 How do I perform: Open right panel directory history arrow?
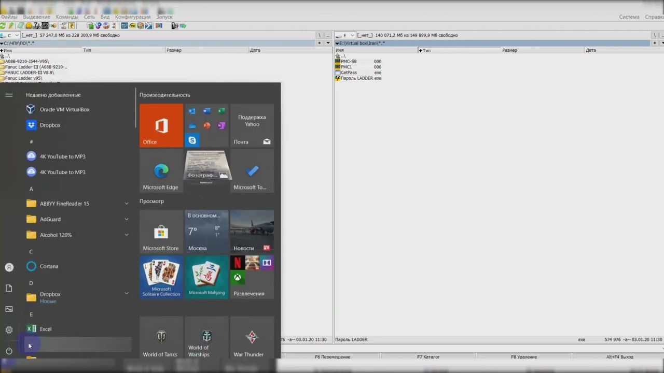coord(662,44)
